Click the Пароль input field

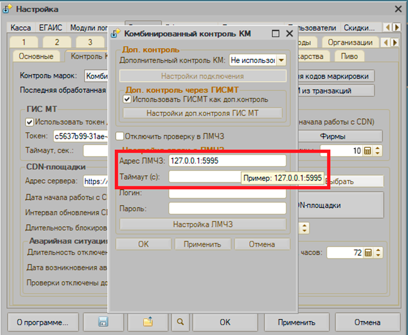(x=227, y=209)
